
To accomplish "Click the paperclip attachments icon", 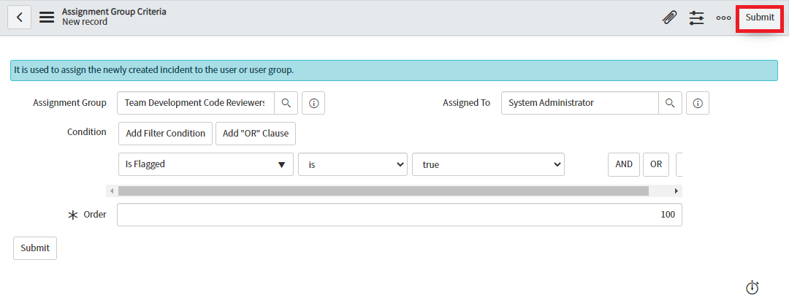I will [669, 18].
